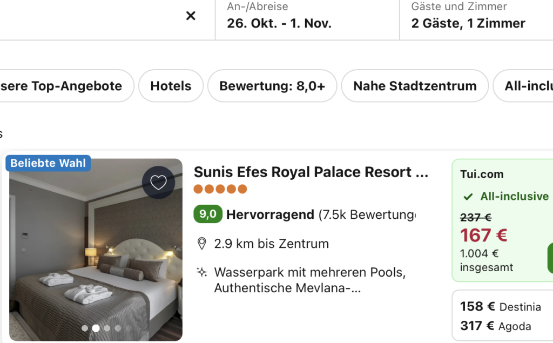553x343 pixels.
Task: Click the All-inclusive green checkmark
Action: tap(468, 197)
